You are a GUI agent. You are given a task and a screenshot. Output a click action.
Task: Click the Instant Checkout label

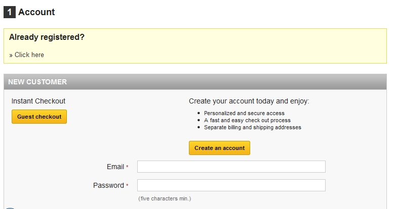tap(38, 101)
